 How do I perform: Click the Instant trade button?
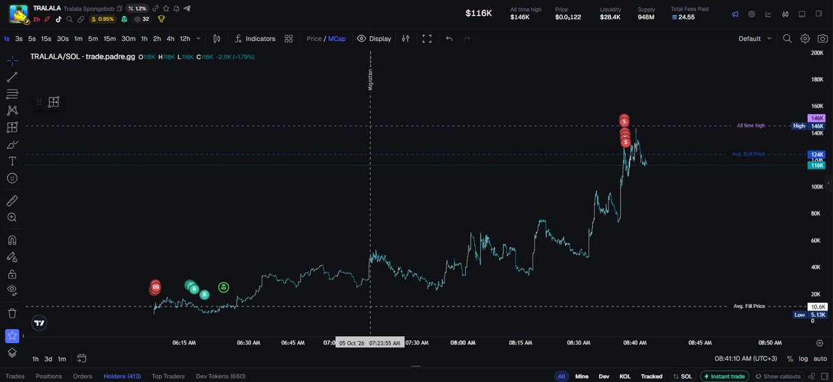(723, 376)
